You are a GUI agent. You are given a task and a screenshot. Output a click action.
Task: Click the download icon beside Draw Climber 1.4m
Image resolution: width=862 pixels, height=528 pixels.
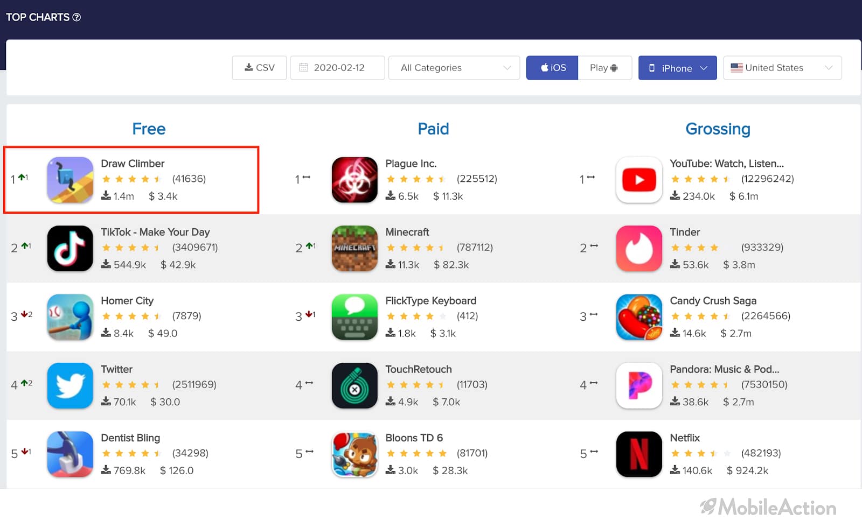tap(106, 195)
